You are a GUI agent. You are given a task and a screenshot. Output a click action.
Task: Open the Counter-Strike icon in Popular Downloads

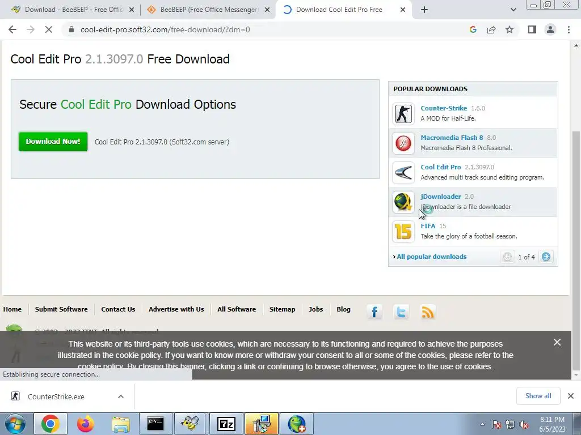click(403, 113)
